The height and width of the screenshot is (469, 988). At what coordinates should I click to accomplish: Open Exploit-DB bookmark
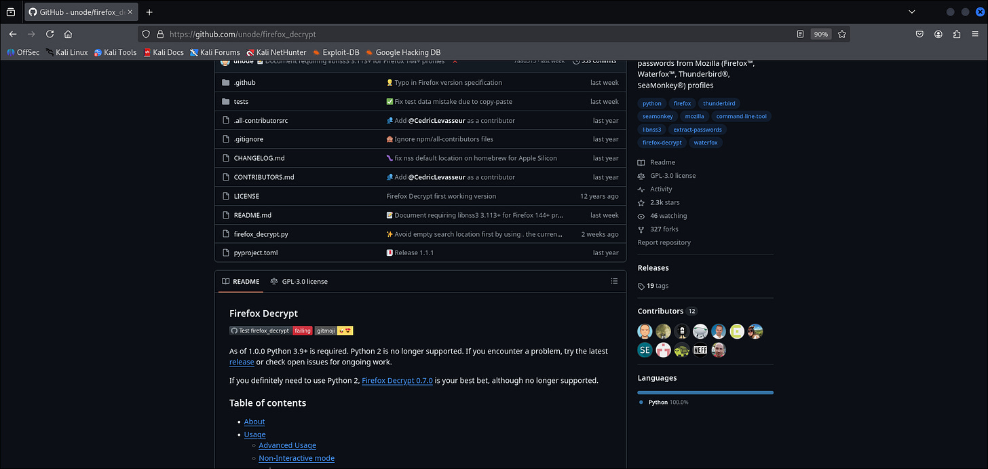[336, 52]
